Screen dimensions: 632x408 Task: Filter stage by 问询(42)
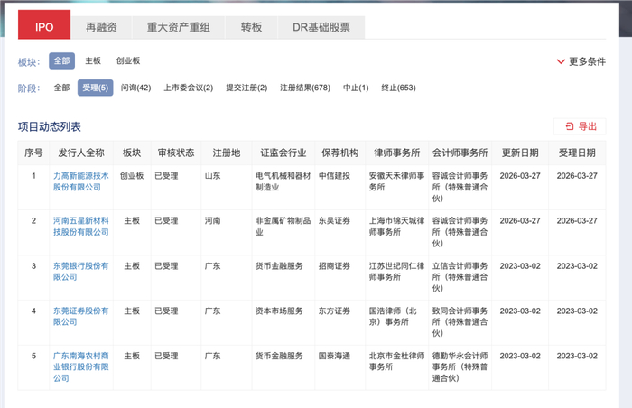pyautogui.click(x=135, y=88)
